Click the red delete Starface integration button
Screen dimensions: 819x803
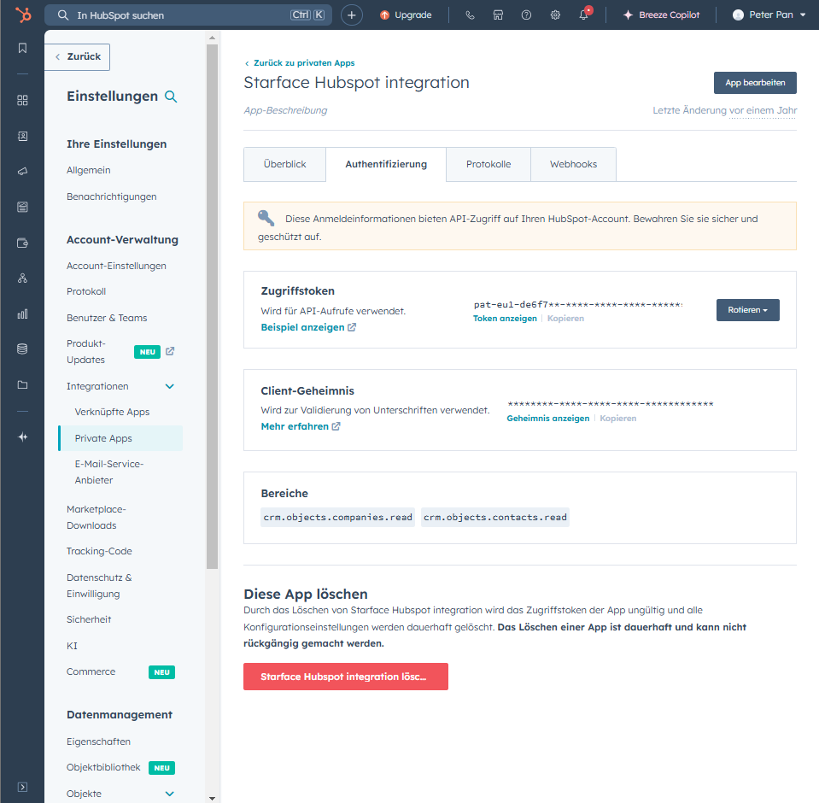345,677
